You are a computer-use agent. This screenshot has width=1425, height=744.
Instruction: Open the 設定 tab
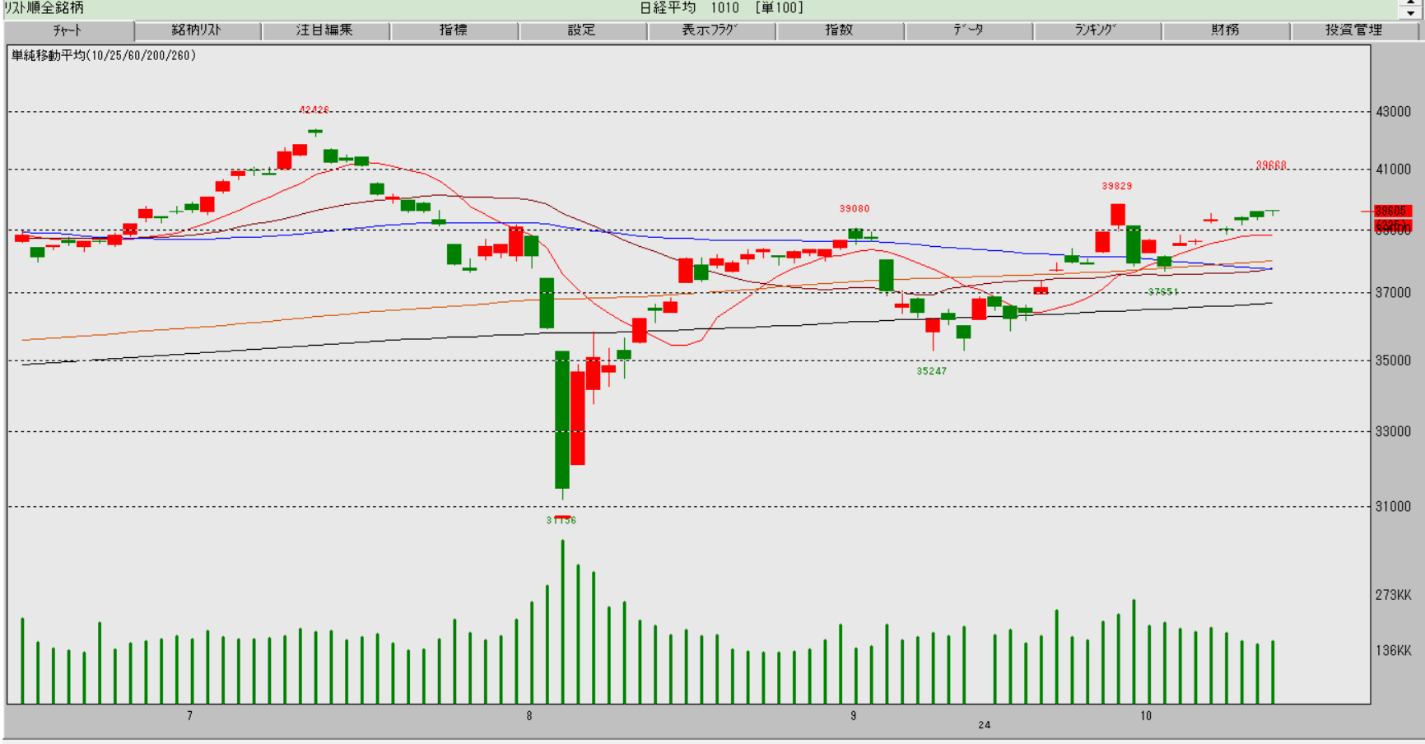click(582, 30)
